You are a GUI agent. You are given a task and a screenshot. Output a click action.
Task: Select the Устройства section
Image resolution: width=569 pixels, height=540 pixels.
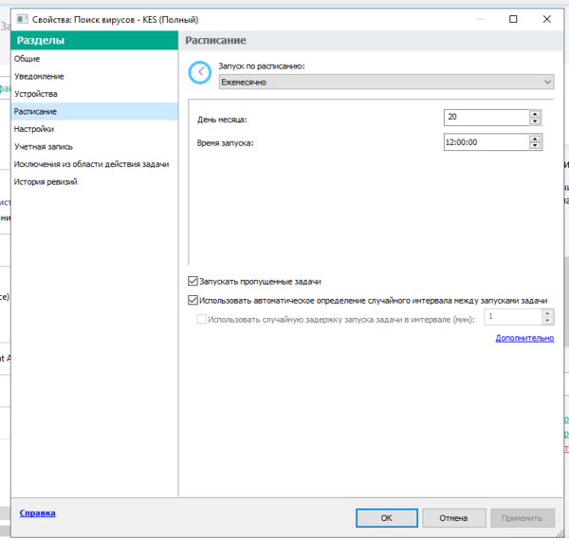pos(36,94)
